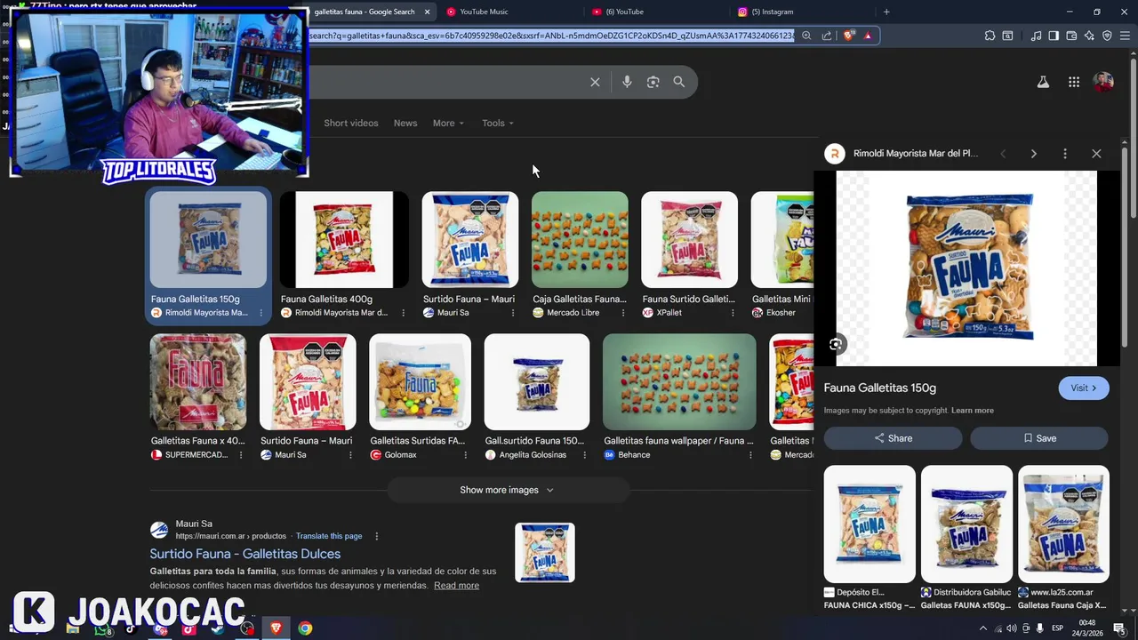Clear the Google search box

(595, 82)
